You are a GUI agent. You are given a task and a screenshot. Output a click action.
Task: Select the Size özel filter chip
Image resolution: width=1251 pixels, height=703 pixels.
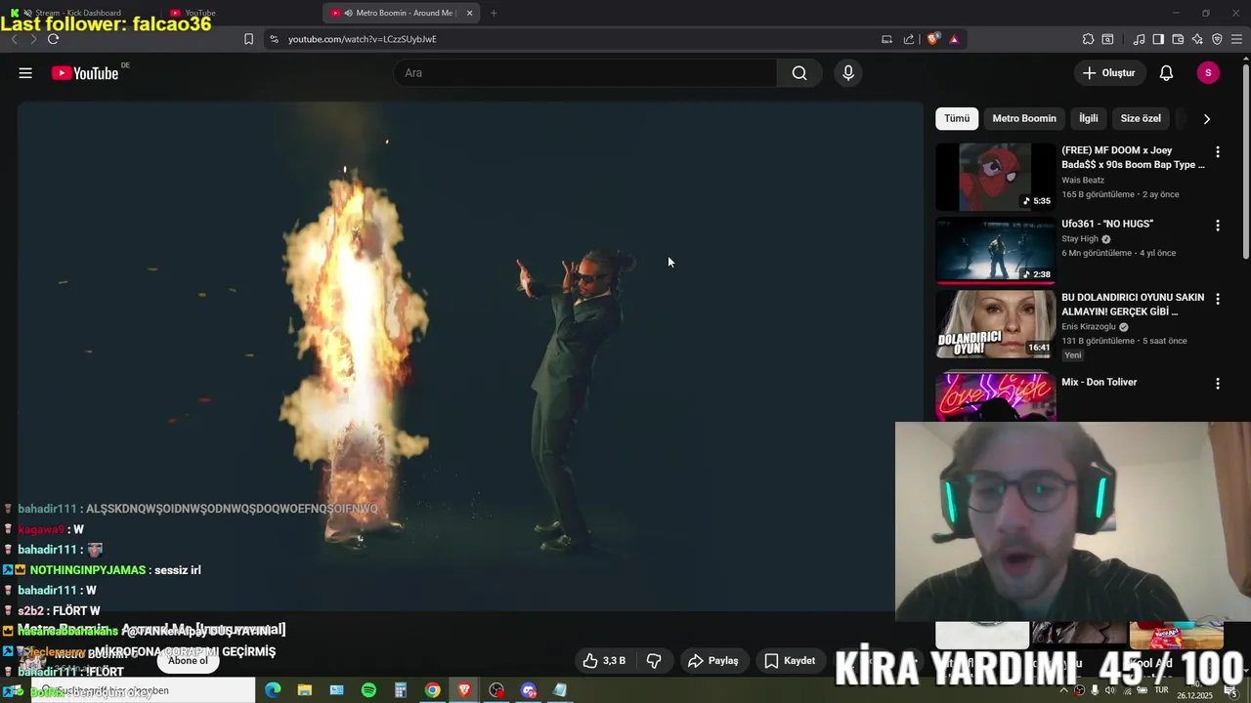coord(1141,118)
